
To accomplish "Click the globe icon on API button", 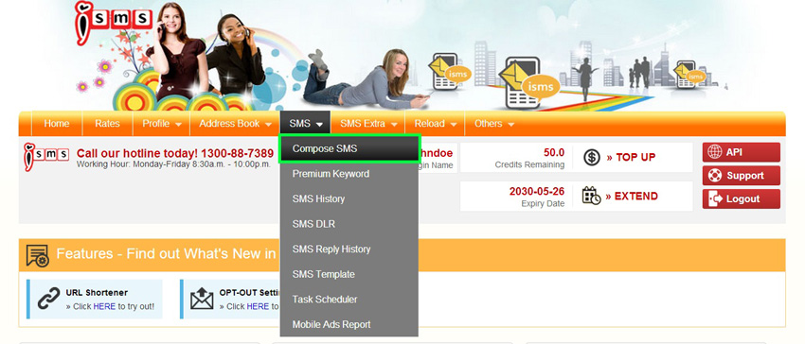I will [714, 152].
